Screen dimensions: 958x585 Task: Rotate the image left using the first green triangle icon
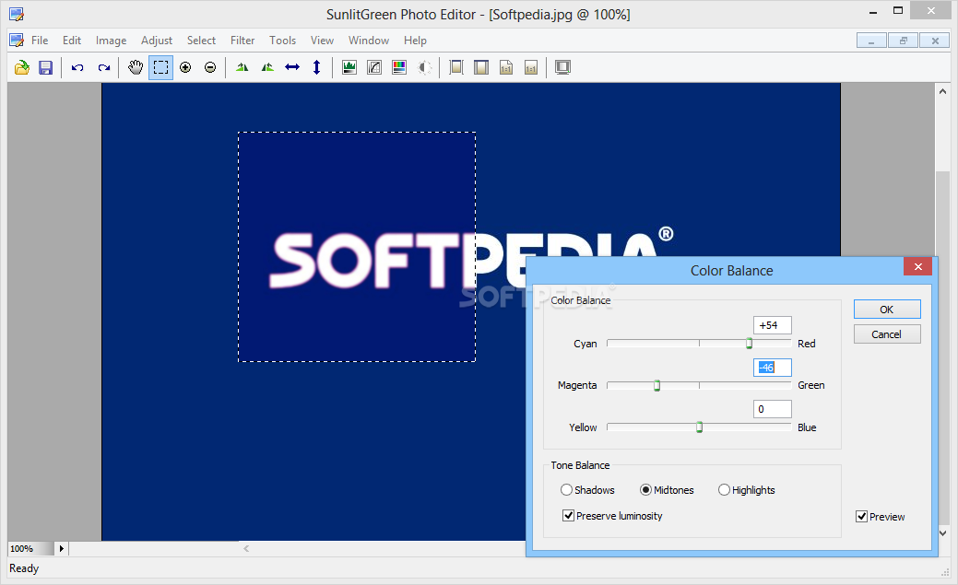pyautogui.click(x=242, y=67)
